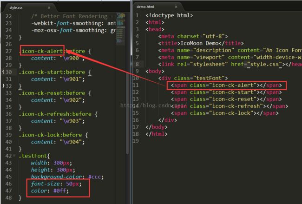This screenshot has height=204, width=302.
Task: Click the content "\e902" declaration
Action: pos(58,100)
